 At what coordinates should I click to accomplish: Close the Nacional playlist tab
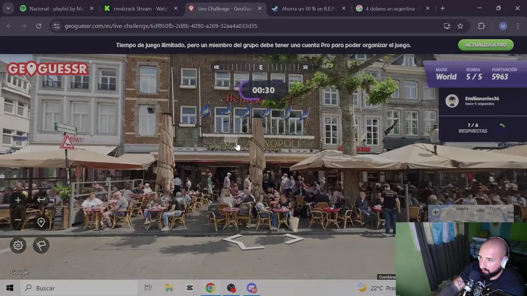[91, 8]
